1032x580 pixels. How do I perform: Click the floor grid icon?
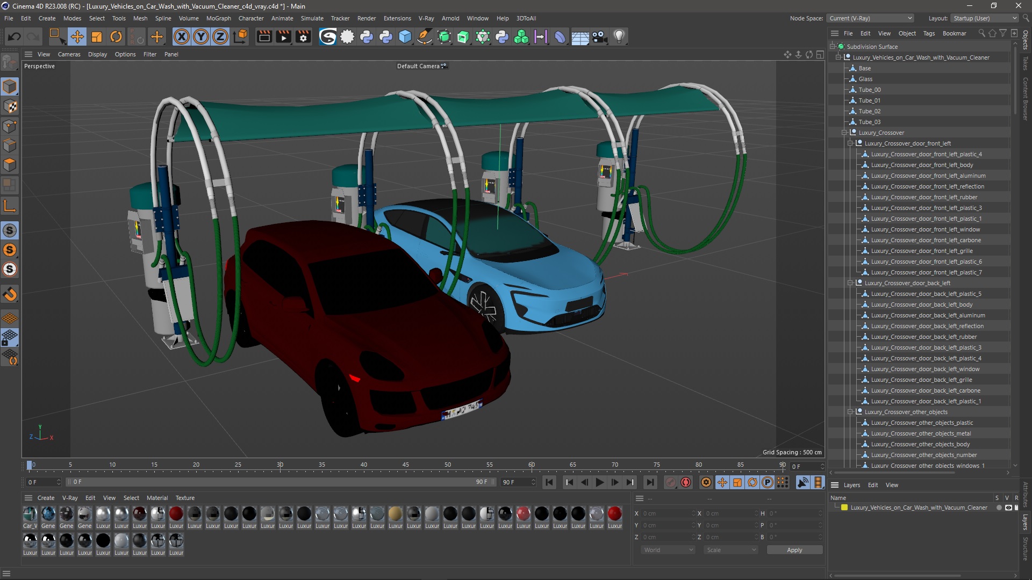tap(580, 37)
